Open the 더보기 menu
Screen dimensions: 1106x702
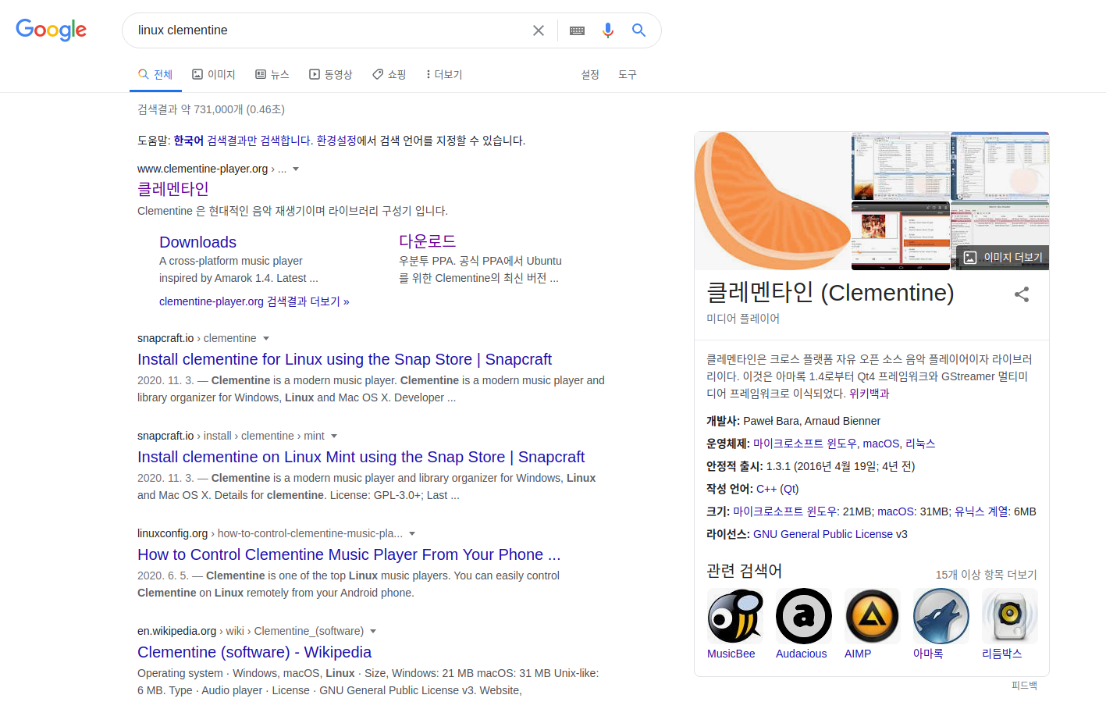click(443, 74)
